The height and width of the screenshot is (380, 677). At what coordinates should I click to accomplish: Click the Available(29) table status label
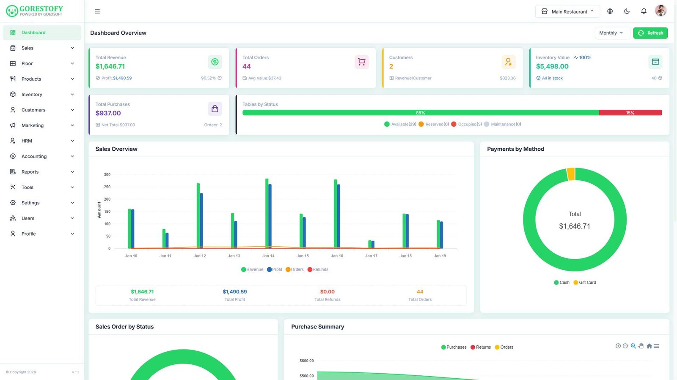click(x=404, y=124)
